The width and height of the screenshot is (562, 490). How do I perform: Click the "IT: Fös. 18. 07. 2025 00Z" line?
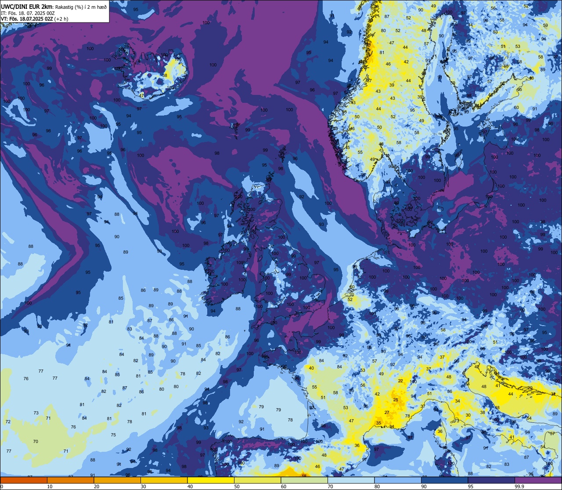click(x=28, y=13)
